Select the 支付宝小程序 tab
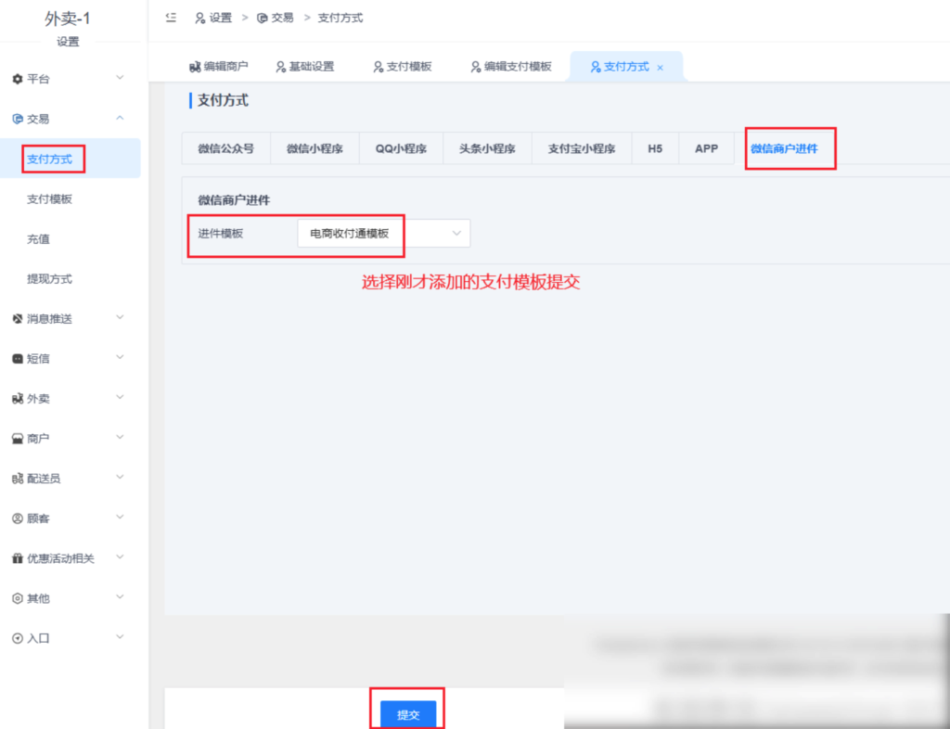Image resolution: width=950 pixels, height=729 pixels. coord(581,148)
